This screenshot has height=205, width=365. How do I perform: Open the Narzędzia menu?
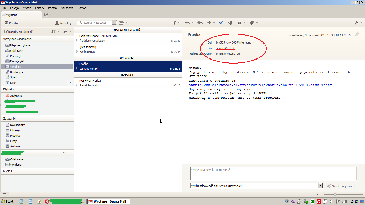(67, 8)
